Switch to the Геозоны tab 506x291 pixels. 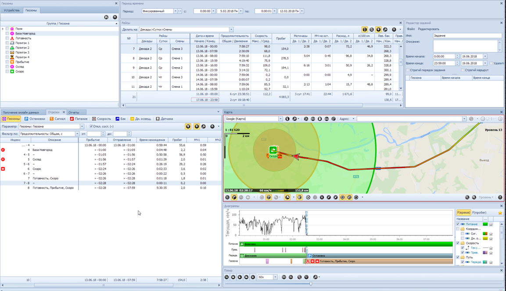click(x=31, y=11)
